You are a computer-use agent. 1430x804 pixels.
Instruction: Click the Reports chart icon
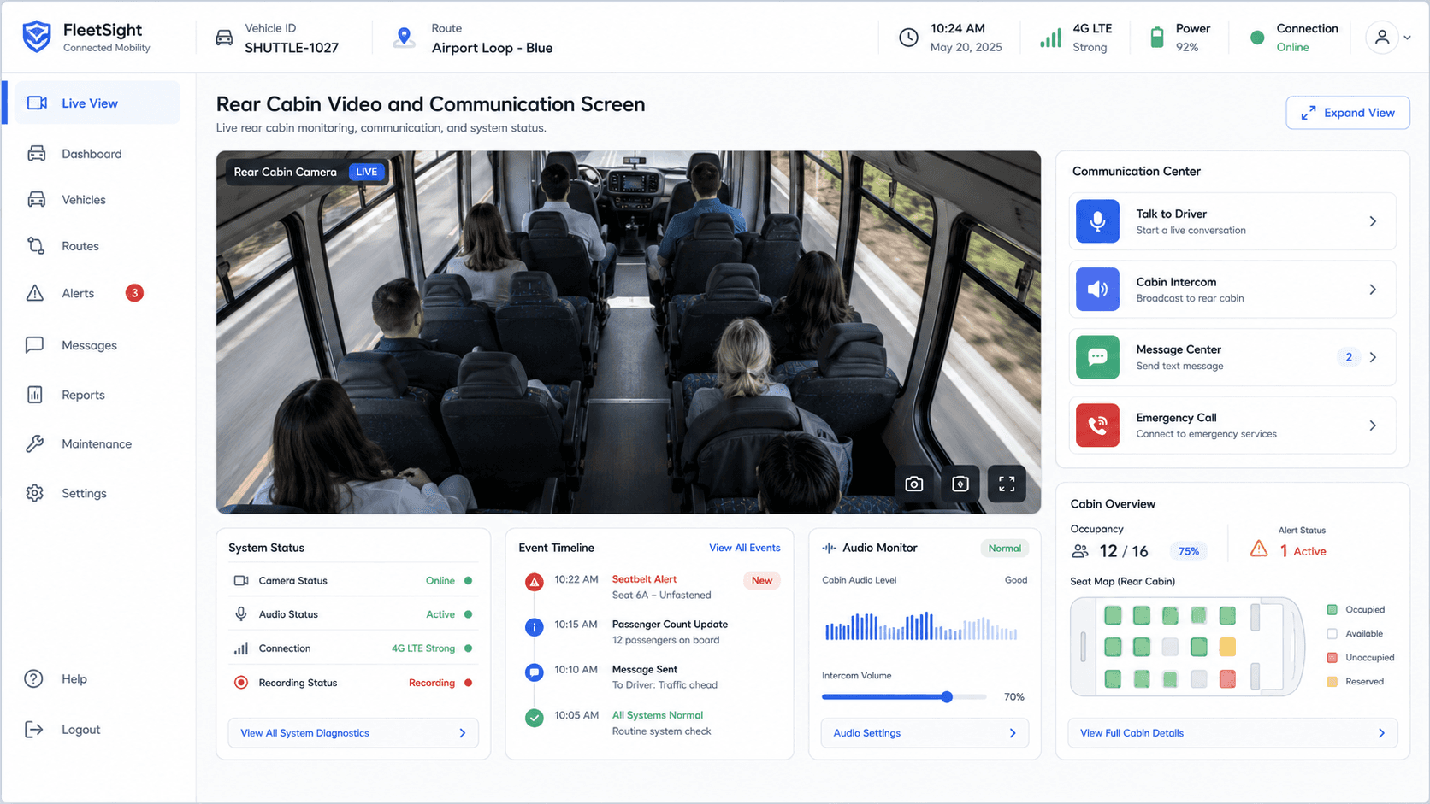(35, 395)
